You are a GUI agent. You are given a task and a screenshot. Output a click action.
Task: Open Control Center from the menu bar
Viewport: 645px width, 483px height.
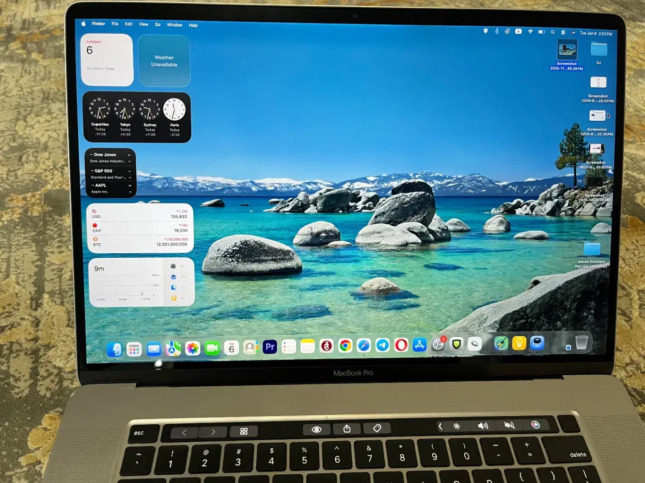click(x=563, y=33)
